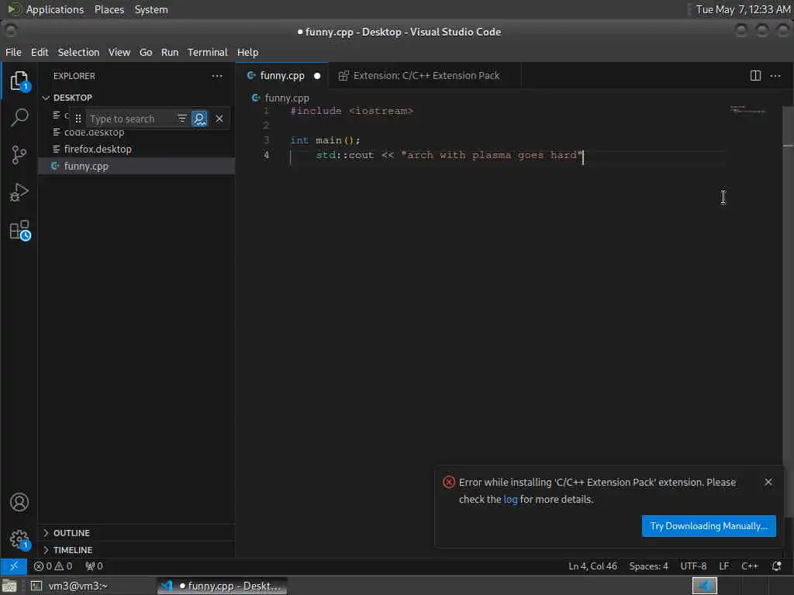
Task: Click the remote window icon in status bar
Action: point(14,566)
